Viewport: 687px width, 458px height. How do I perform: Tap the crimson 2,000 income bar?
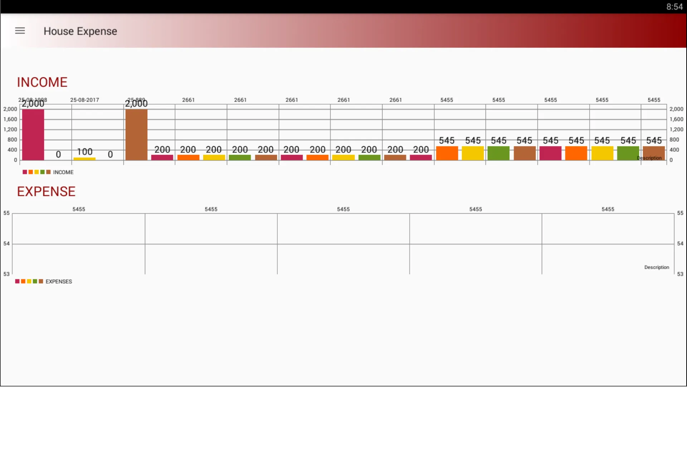point(33,135)
